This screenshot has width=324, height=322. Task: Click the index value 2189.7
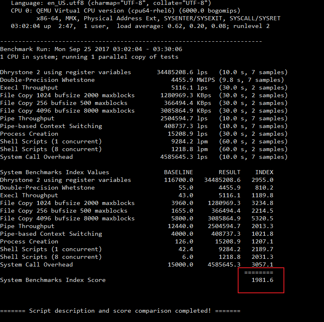(262, 249)
